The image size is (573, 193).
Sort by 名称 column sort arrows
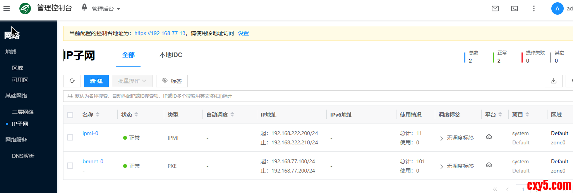coord(98,115)
